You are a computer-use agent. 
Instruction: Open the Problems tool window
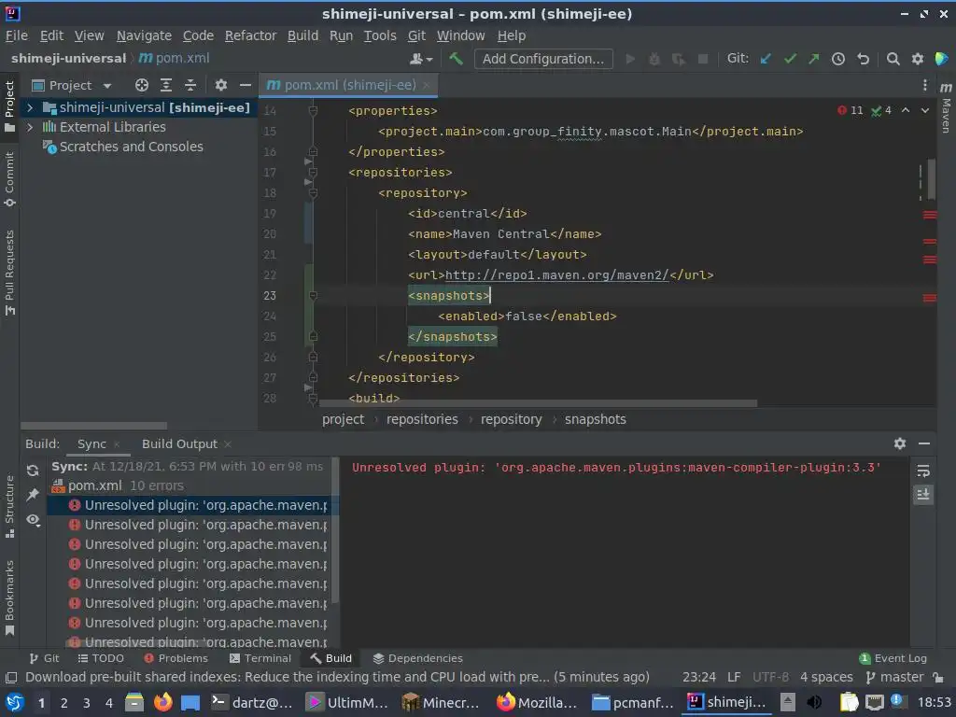(176, 658)
